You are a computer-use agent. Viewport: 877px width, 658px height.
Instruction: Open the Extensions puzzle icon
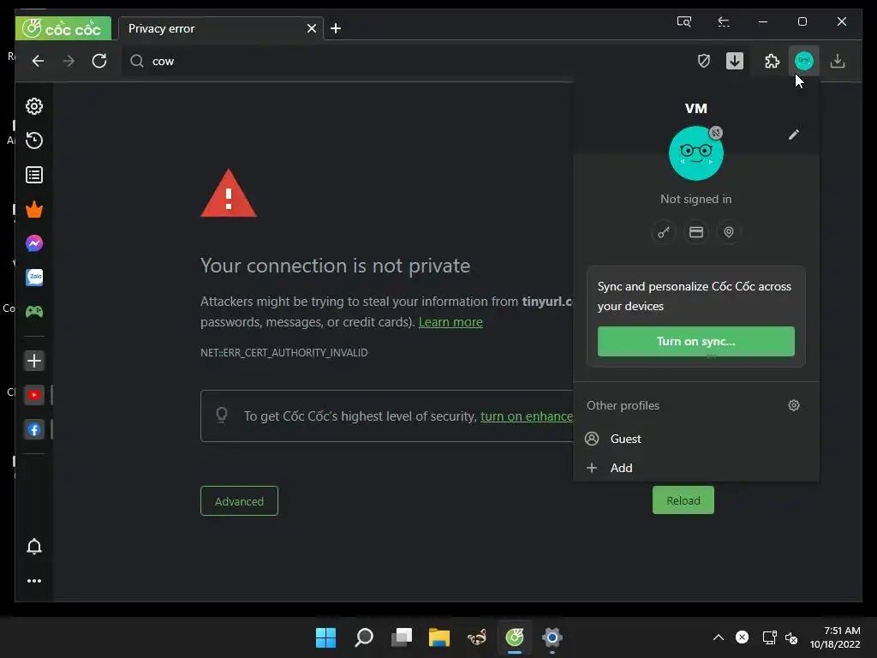click(772, 61)
